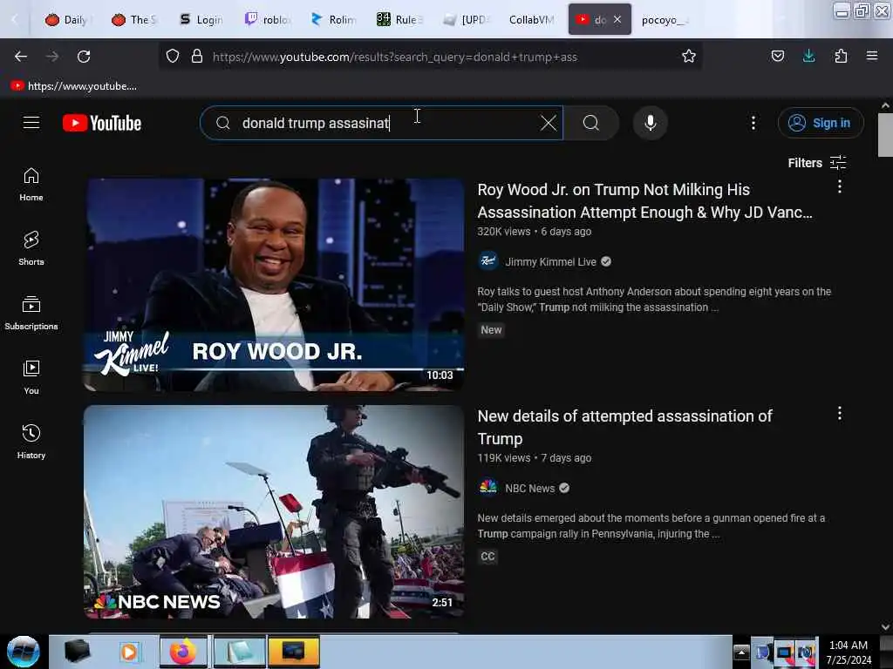Switch to the CollabVM tab

[x=531, y=20]
